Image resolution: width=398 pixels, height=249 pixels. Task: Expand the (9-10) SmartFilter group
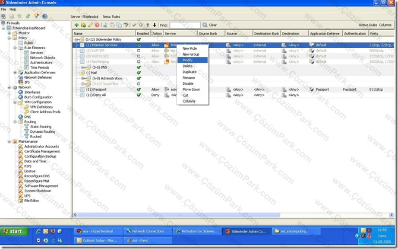click(83, 84)
